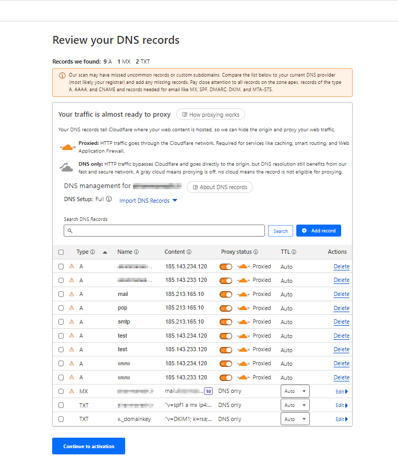Viewport: 398px width, 470px height.
Task: Select the checkbox for the x._domainkey TXT record
Action: [61, 419]
